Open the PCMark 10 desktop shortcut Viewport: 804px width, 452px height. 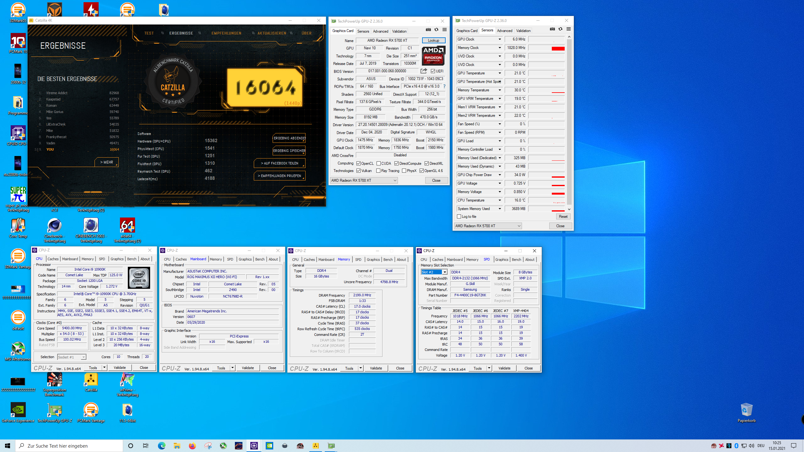(18, 43)
